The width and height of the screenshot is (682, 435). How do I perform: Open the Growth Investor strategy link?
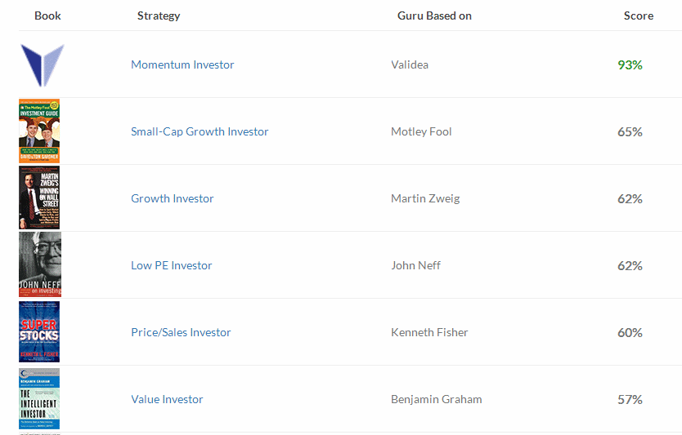173,198
